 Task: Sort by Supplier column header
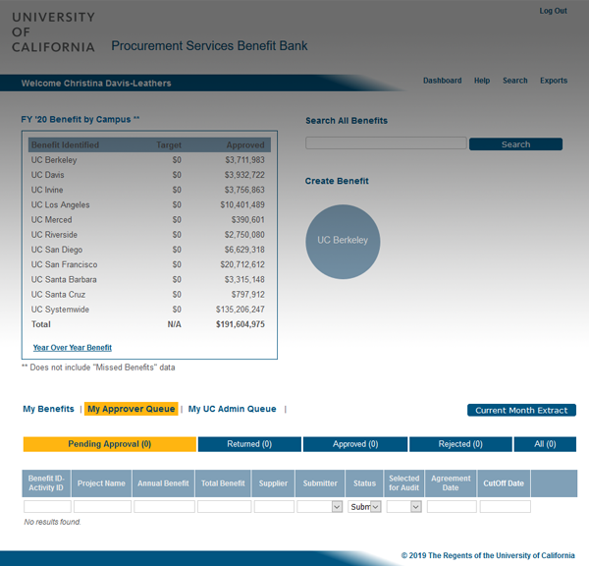tap(273, 483)
